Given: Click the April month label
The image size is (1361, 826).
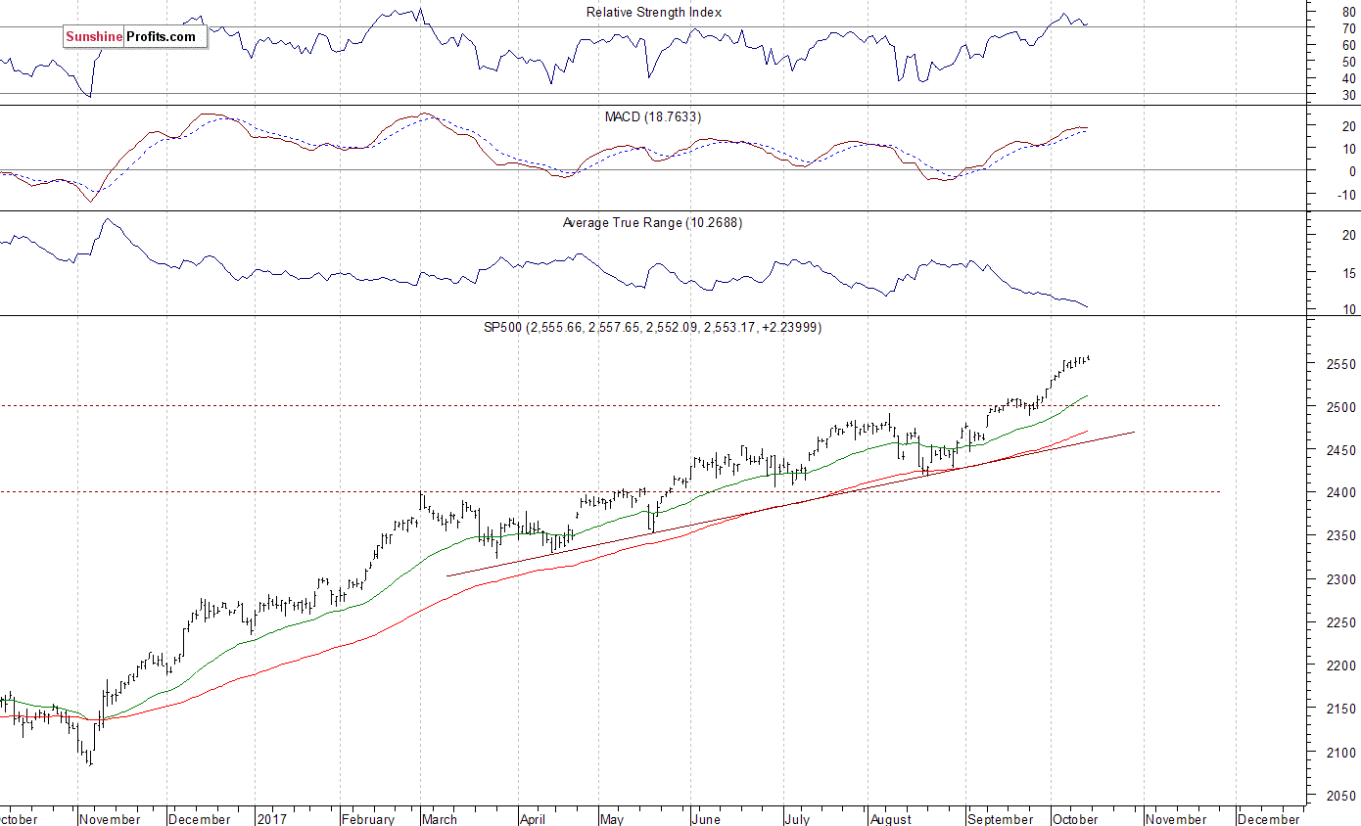Looking at the screenshot, I should pyautogui.click(x=535, y=819).
